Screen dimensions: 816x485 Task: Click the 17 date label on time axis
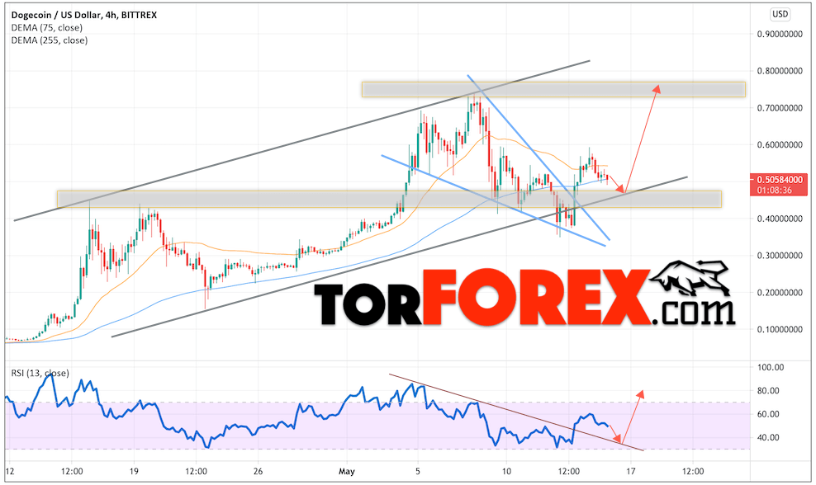[630, 472]
